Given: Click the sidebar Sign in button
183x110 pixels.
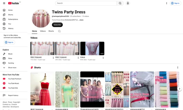Looking at the screenshot, I should point(9,42).
